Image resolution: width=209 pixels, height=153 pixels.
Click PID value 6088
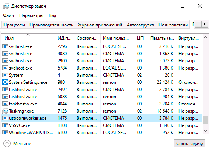62,97
